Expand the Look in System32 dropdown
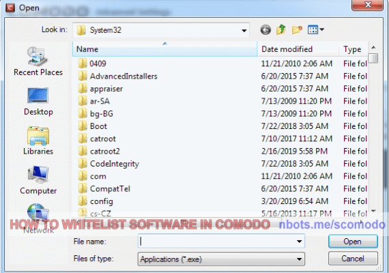Screen dimensions: 389x273 coord(244,31)
